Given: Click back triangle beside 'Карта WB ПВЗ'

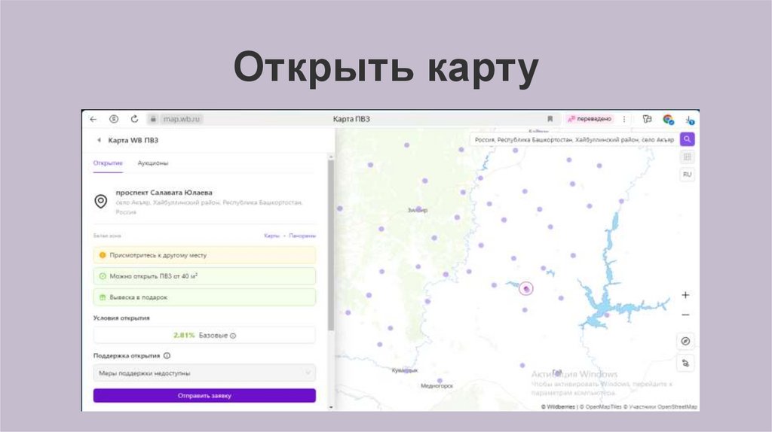Looking at the screenshot, I should (99, 140).
